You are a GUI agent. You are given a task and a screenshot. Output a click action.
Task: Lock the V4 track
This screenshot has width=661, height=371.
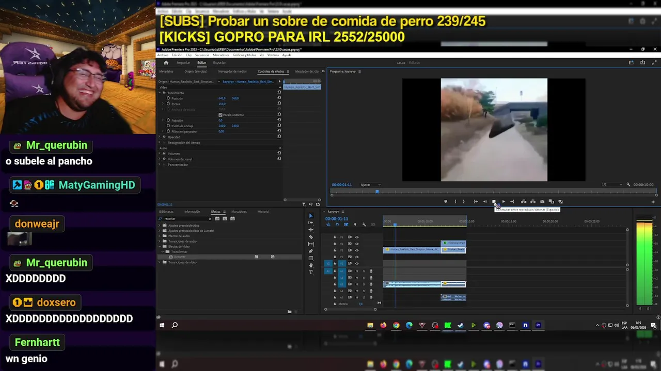(x=335, y=244)
